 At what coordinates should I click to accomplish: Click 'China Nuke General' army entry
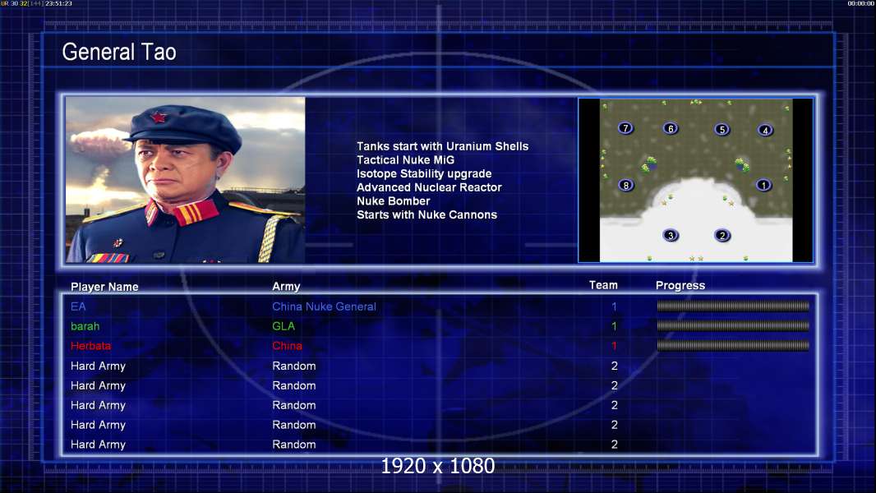click(324, 306)
